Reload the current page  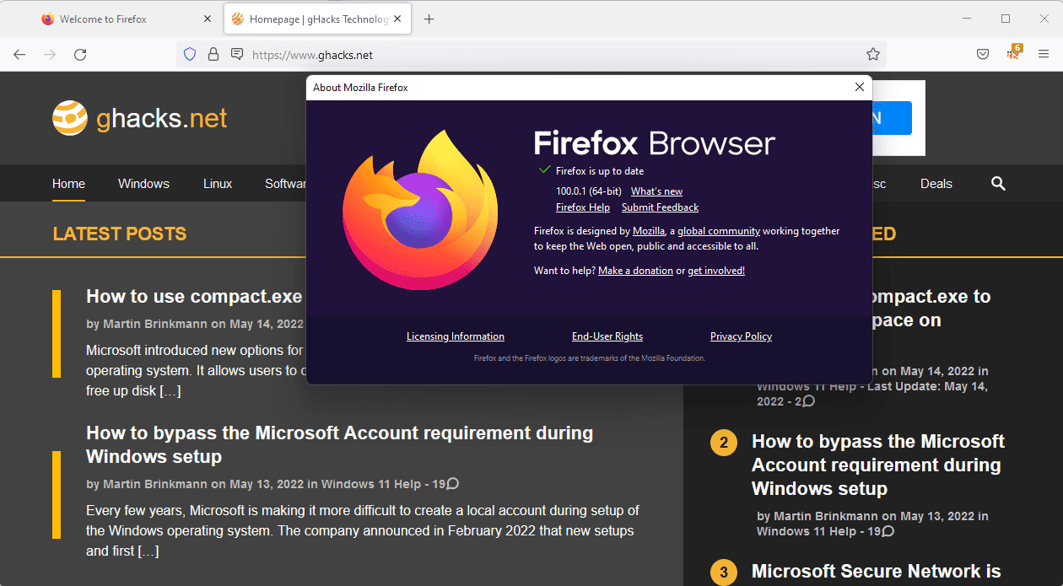click(x=80, y=55)
